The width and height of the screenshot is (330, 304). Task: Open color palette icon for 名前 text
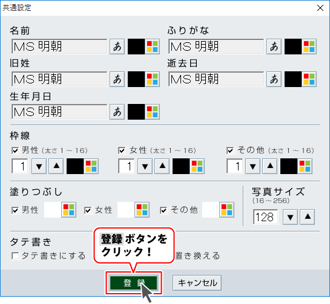click(152, 47)
